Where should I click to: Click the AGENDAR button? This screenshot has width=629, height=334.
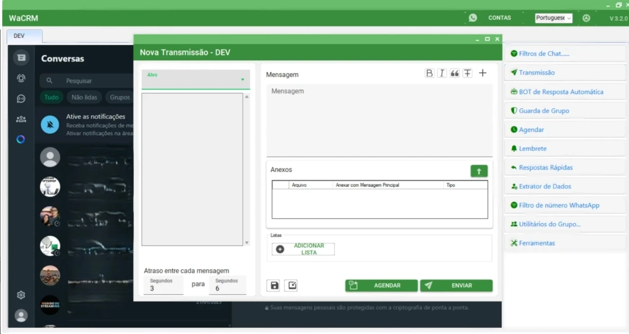(x=381, y=285)
